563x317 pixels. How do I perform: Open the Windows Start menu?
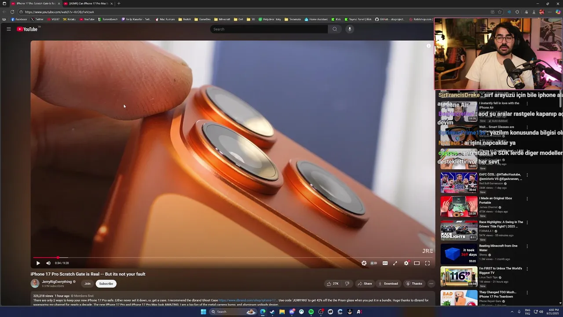click(x=203, y=312)
